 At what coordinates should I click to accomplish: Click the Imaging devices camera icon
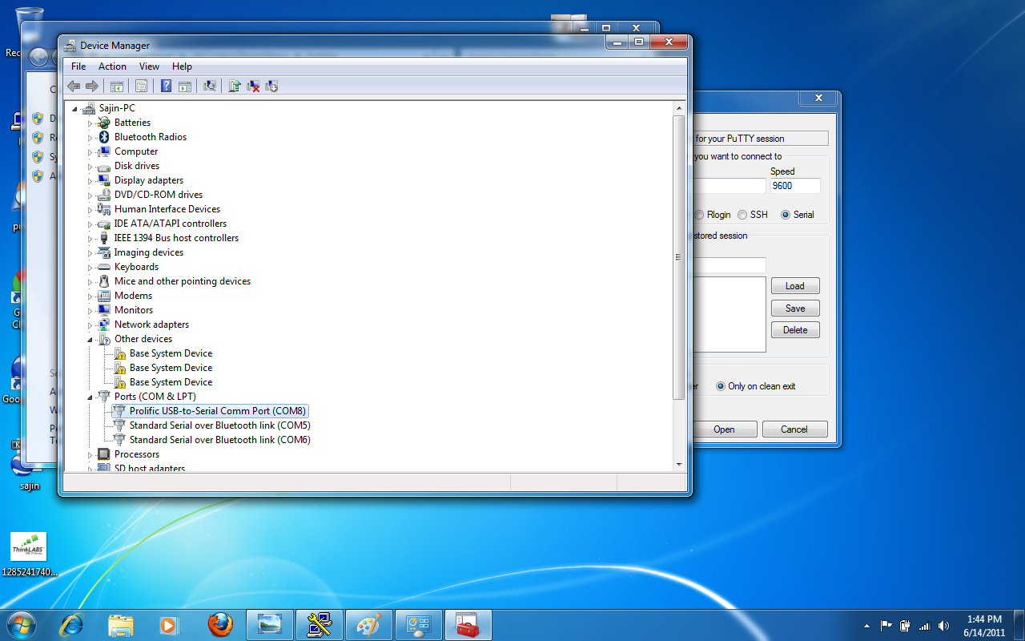point(103,252)
